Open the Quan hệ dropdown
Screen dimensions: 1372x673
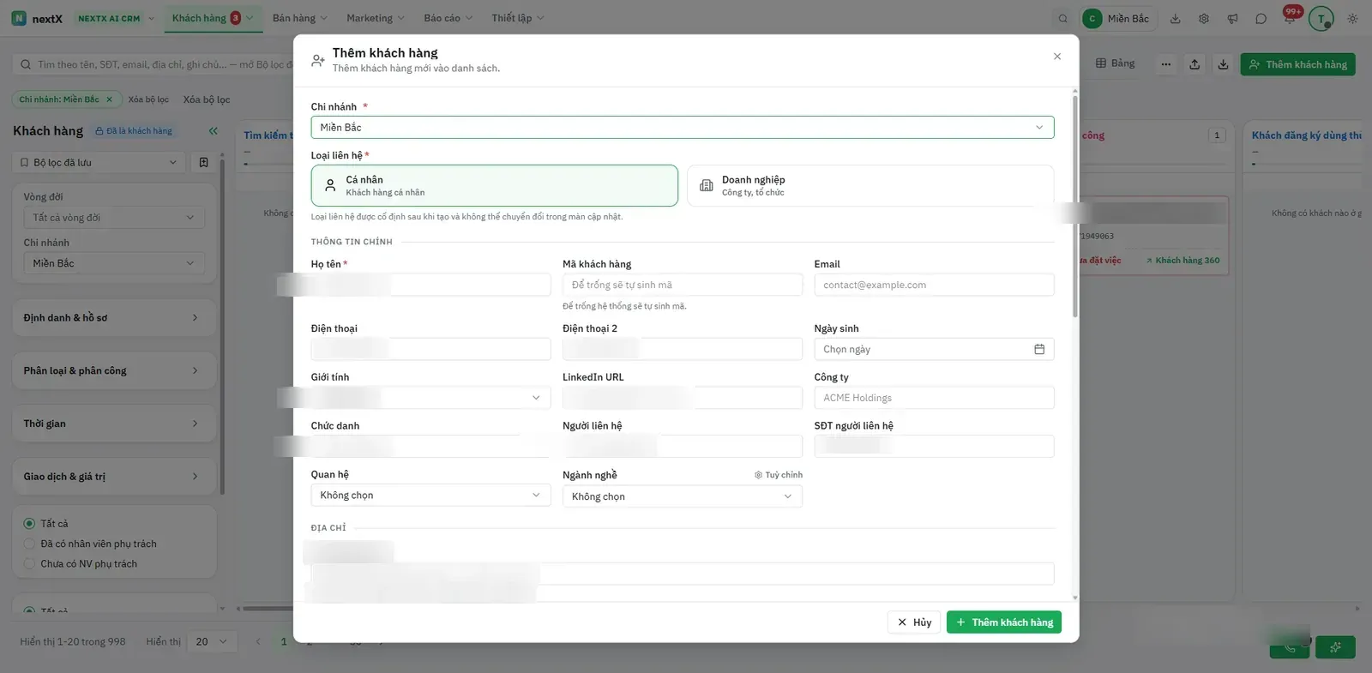430,495
